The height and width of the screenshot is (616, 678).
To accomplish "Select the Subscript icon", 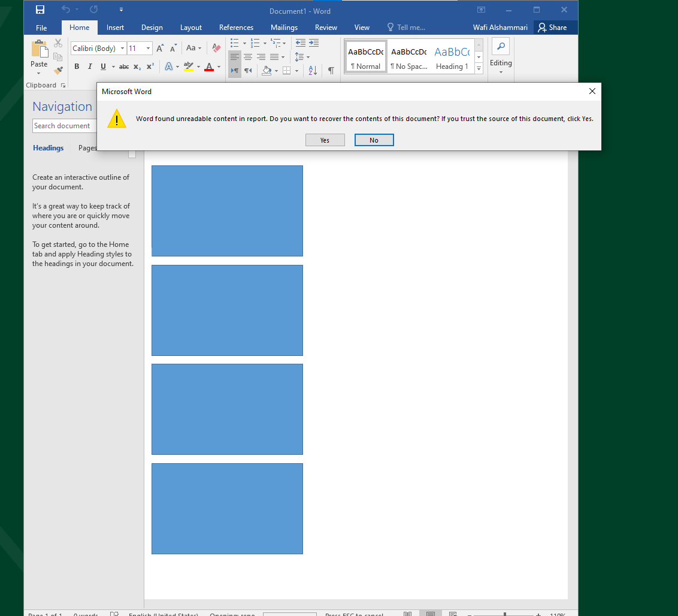I will (136, 67).
